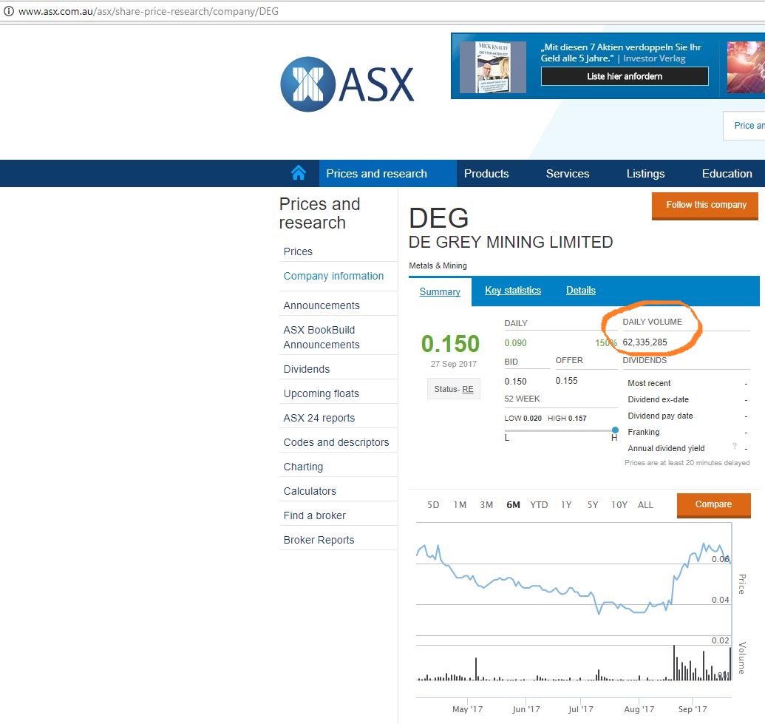Click 'Liste hier anfordern' ad button
This screenshot has height=724, width=765.
point(625,76)
